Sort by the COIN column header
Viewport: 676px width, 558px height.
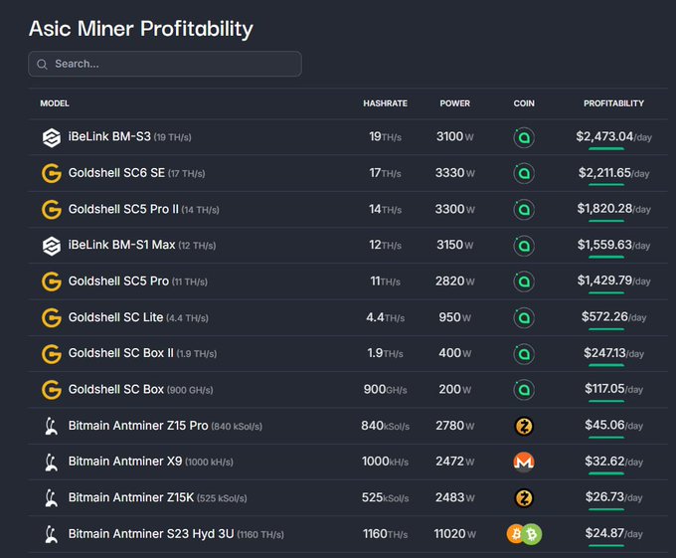point(524,103)
